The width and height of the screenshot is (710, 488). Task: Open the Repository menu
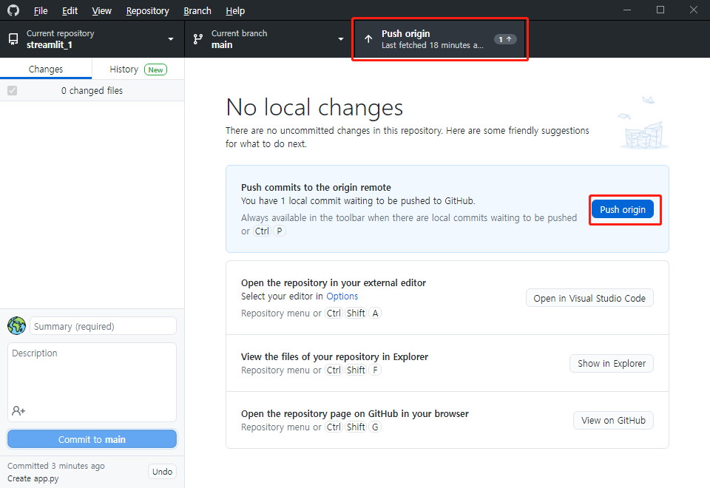[147, 10]
